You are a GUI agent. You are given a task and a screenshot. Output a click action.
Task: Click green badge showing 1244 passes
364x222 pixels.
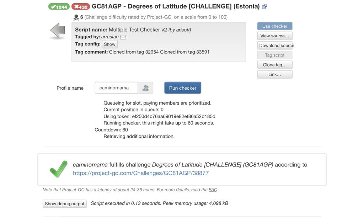point(59,7)
